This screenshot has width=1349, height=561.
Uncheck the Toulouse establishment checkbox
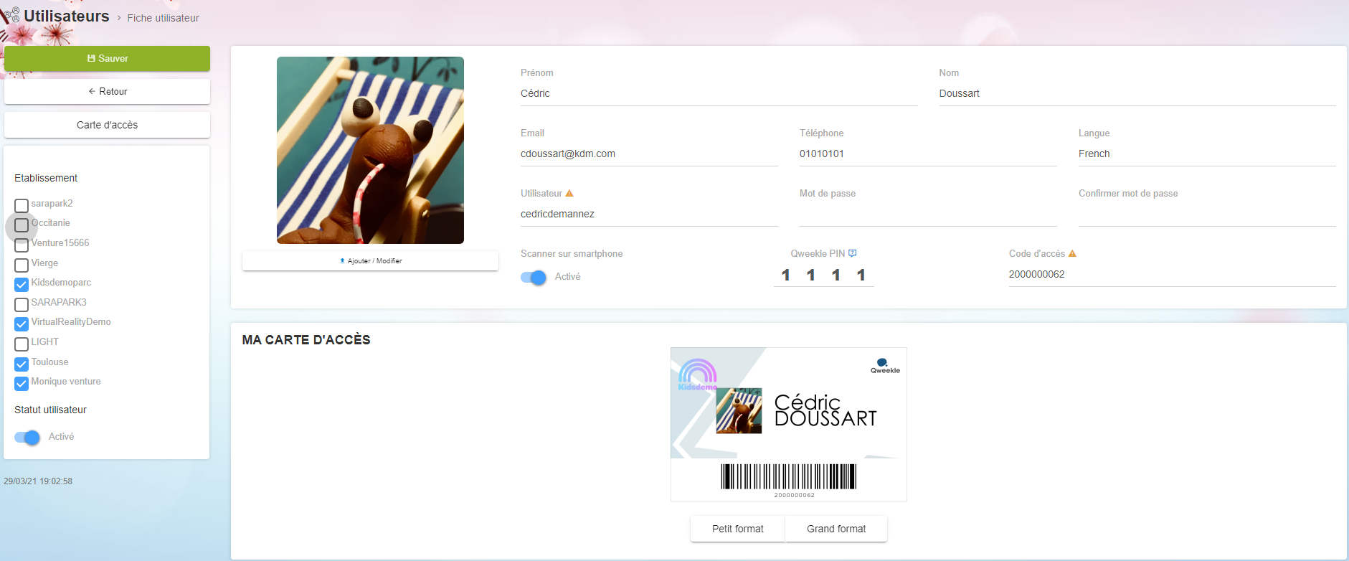click(22, 364)
